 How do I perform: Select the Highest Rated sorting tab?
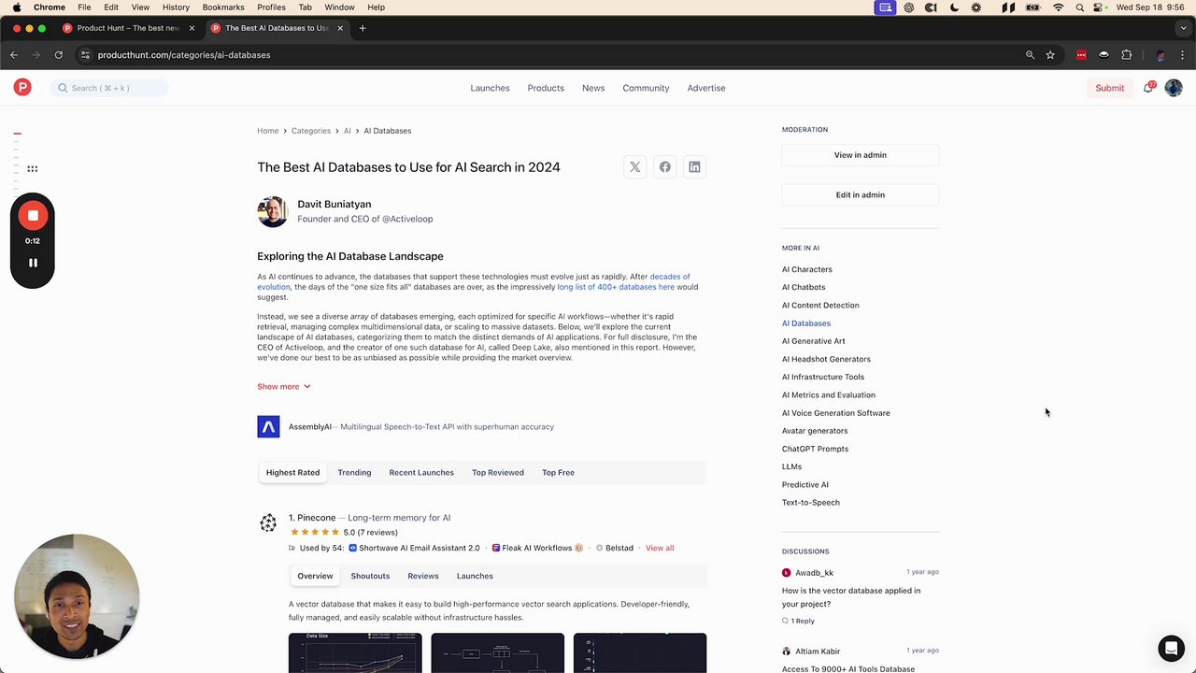[292, 473]
